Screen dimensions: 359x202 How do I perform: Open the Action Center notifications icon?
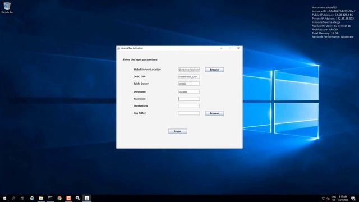coord(353,198)
